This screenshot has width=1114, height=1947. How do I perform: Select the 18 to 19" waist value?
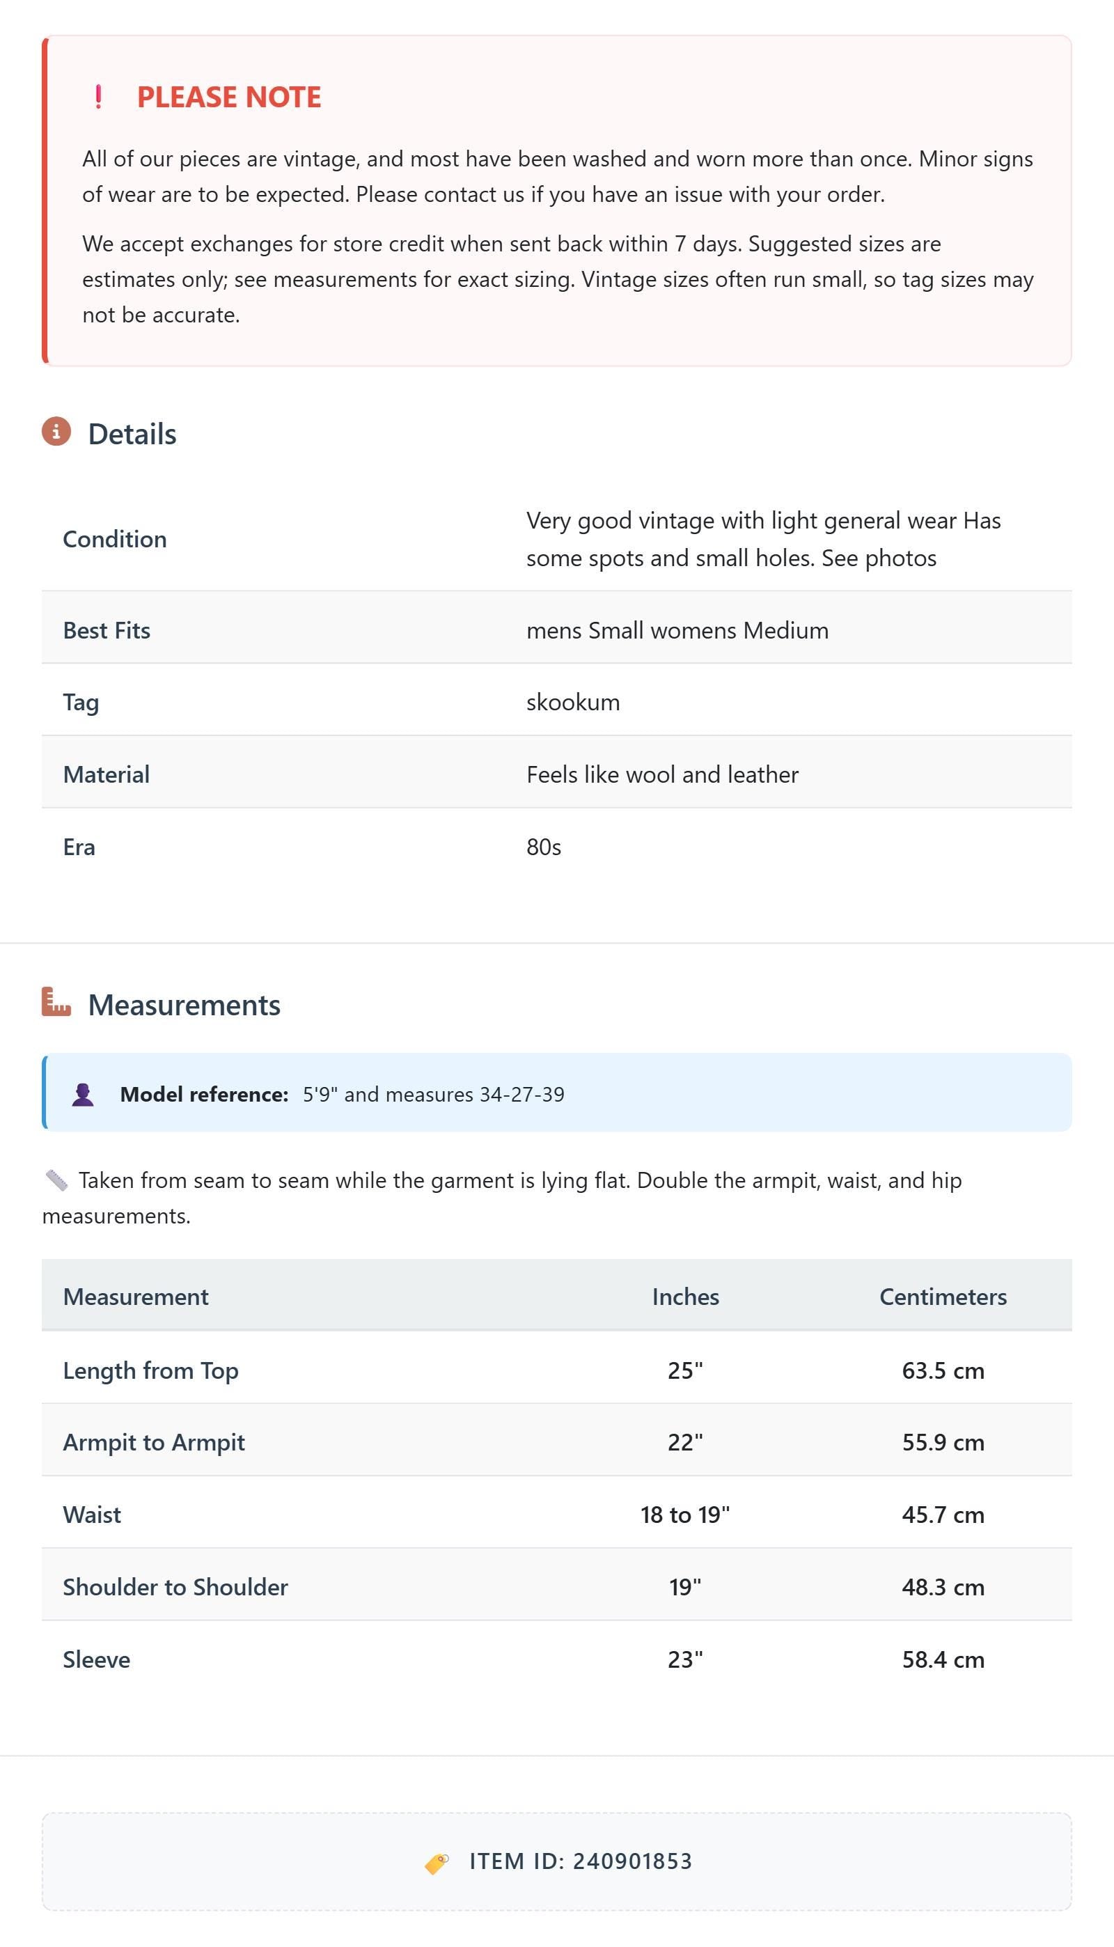(686, 1515)
